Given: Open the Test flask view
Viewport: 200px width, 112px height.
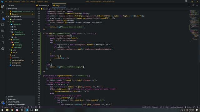Looking at the screenshot, I should 3,37.
